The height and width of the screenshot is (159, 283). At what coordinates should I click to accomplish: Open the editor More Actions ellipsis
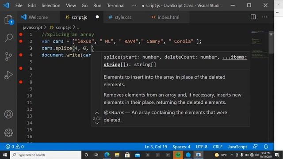tap(264, 17)
